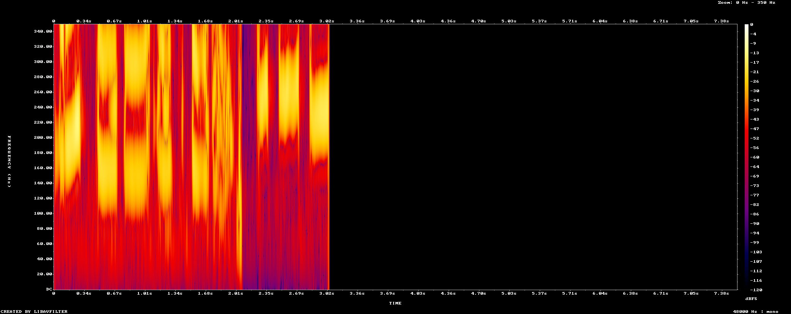Click the 160.00 frequency tick label
Viewport: 791px width, 314px height.
coord(43,168)
